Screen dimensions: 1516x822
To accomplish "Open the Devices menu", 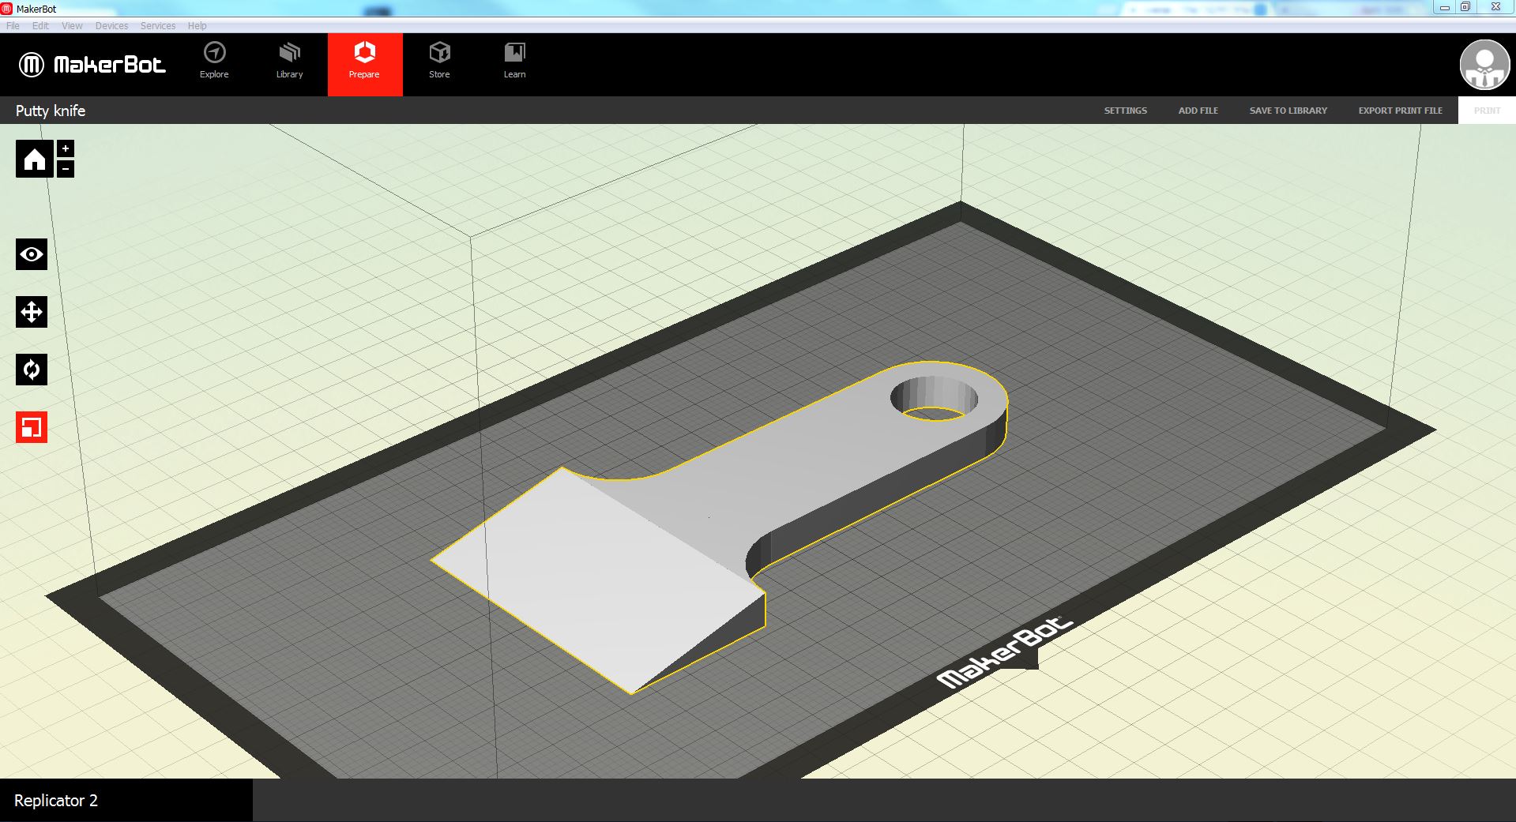I will tap(111, 26).
